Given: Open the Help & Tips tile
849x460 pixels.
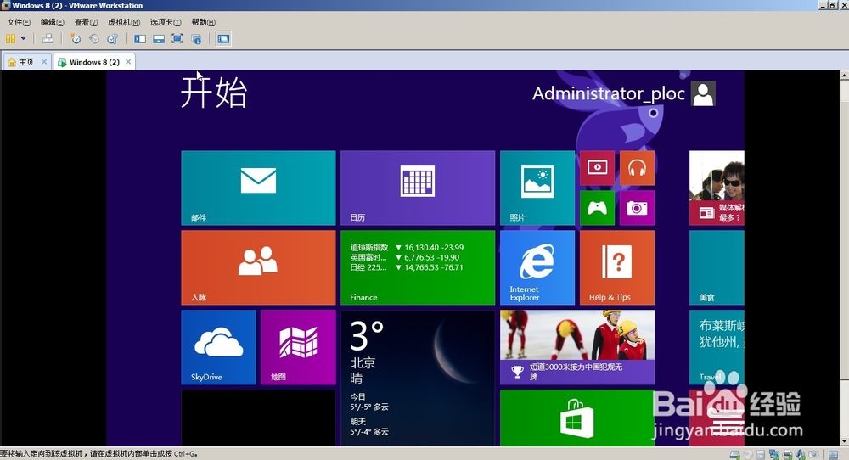Looking at the screenshot, I should [x=617, y=267].
